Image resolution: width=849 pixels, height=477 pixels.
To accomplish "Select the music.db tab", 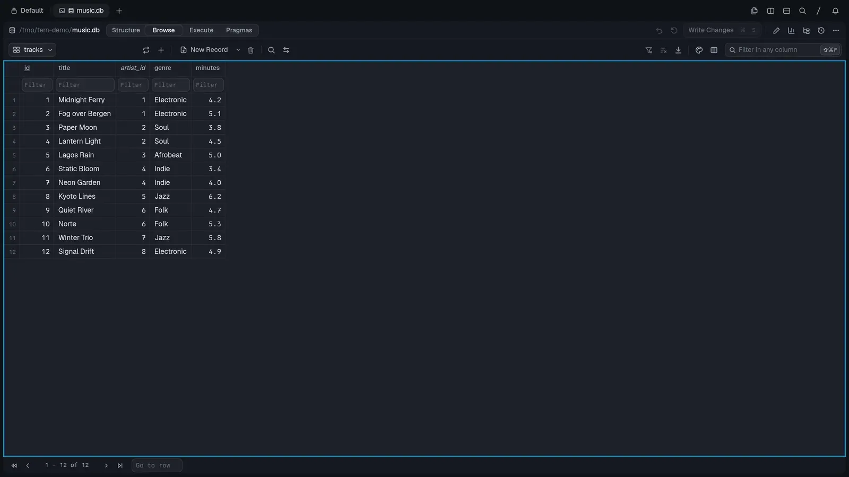I will click(81, 11).
